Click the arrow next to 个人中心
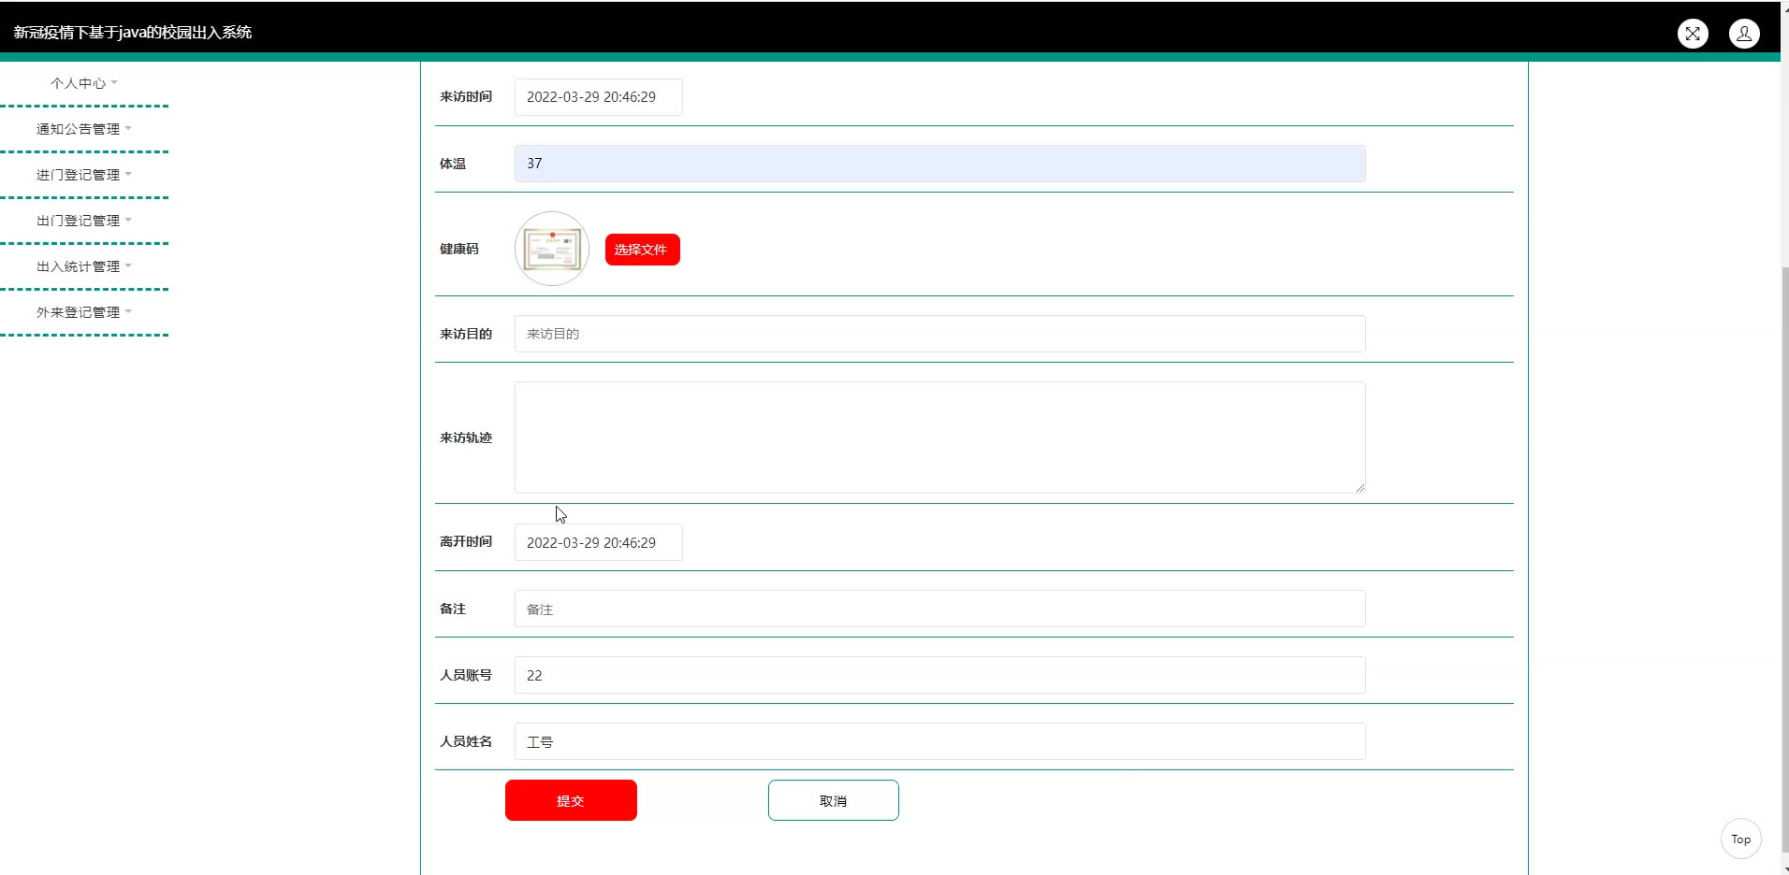This screenshot has width=1789, height=875. [x=114, y=82]
